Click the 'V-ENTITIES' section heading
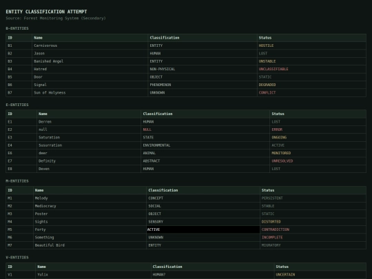The width and height of the screenshot is (372, 279). 17,258
